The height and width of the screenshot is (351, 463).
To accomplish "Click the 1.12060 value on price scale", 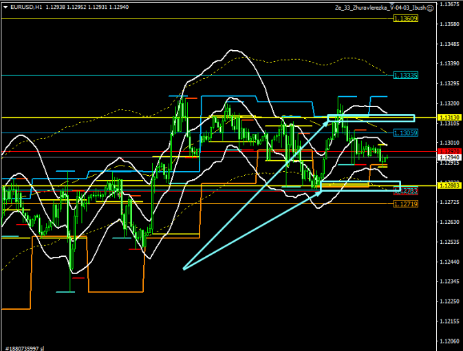I will (449, 341).
